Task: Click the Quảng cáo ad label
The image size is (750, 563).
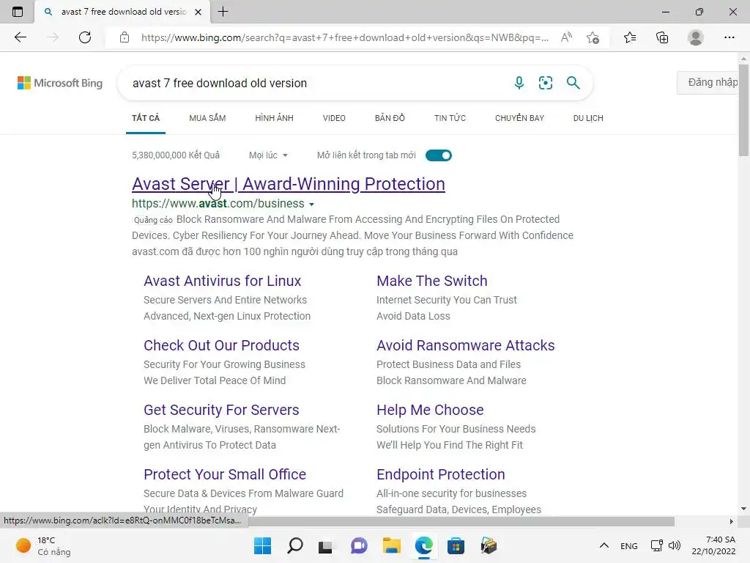Action: pos(153,220)
